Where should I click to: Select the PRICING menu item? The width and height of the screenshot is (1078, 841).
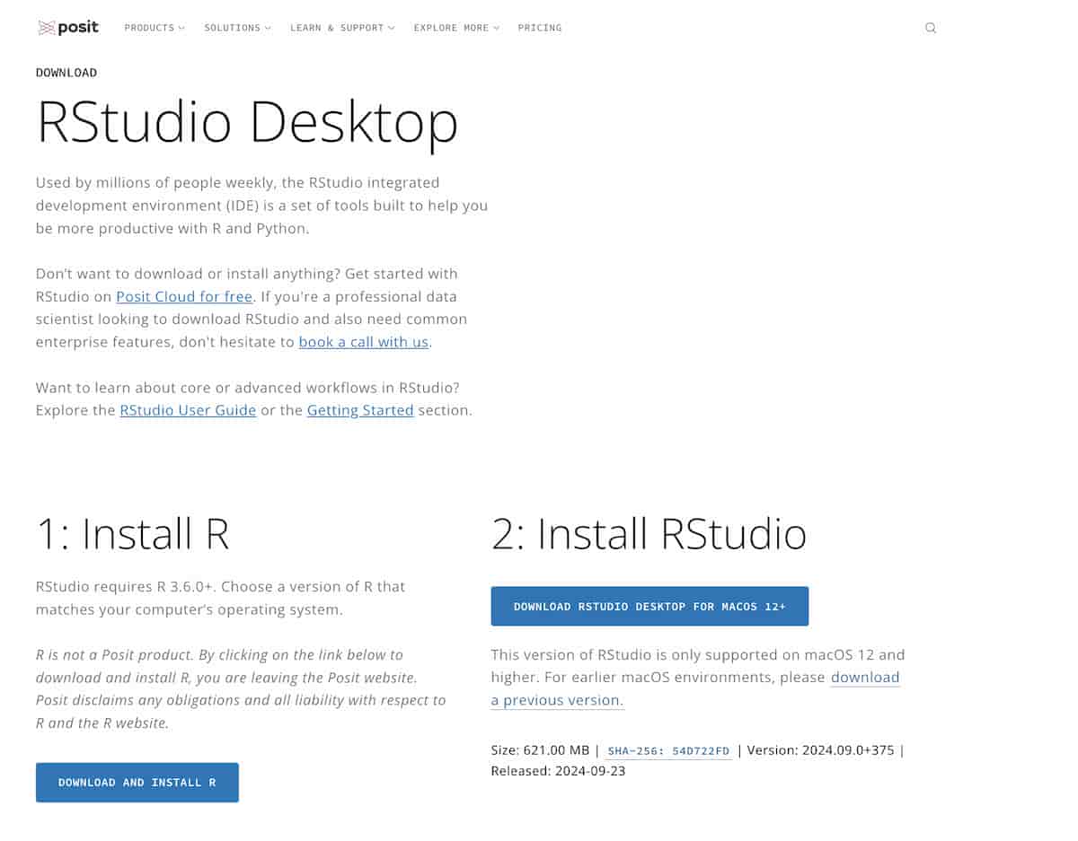539,28
